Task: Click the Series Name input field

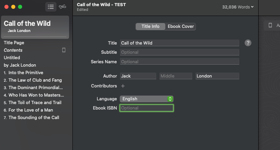Action: 179,62
